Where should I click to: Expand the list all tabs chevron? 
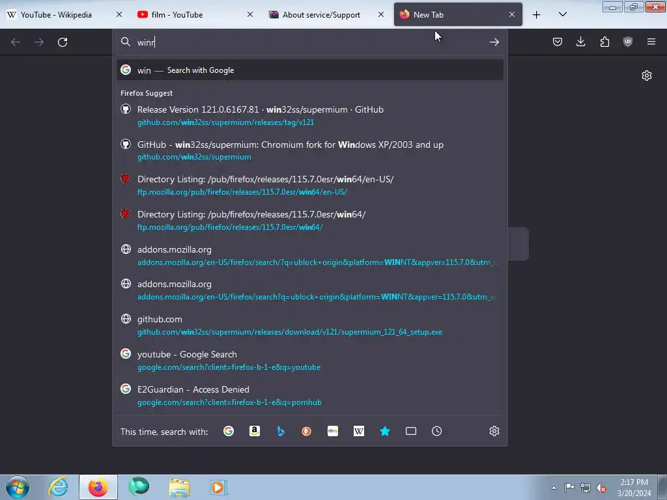[562, 15]
